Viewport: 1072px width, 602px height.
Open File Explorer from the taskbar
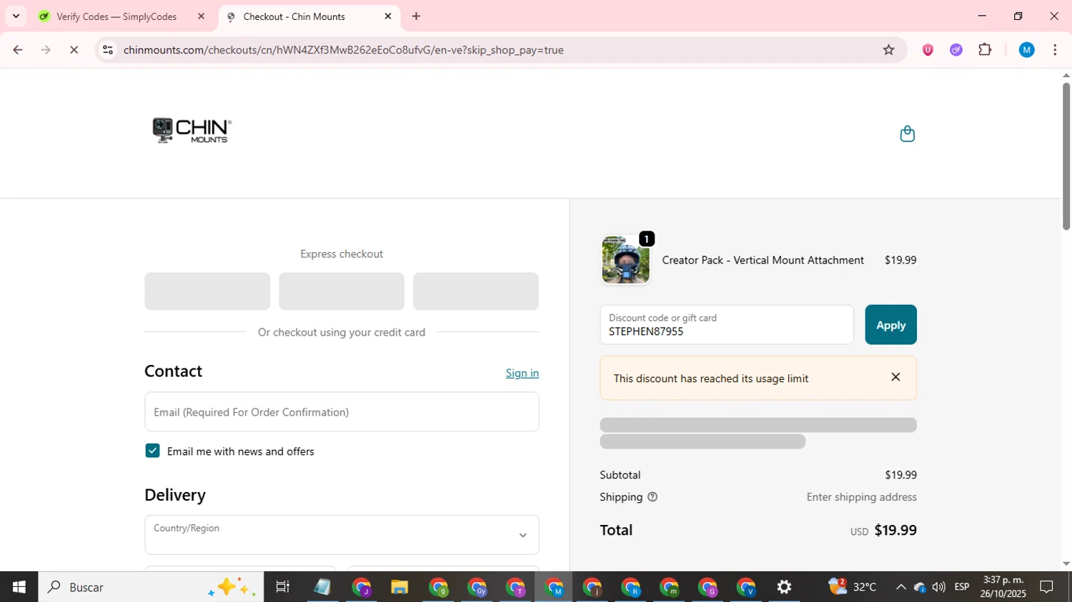coord(399,587)
